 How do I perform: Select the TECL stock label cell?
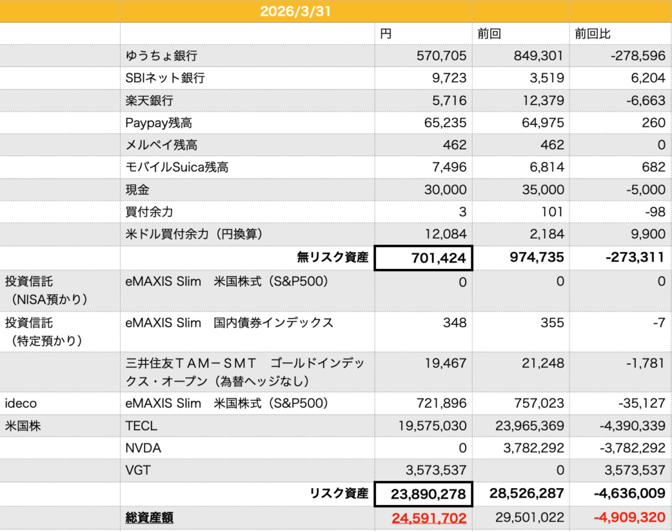[141, 426]
